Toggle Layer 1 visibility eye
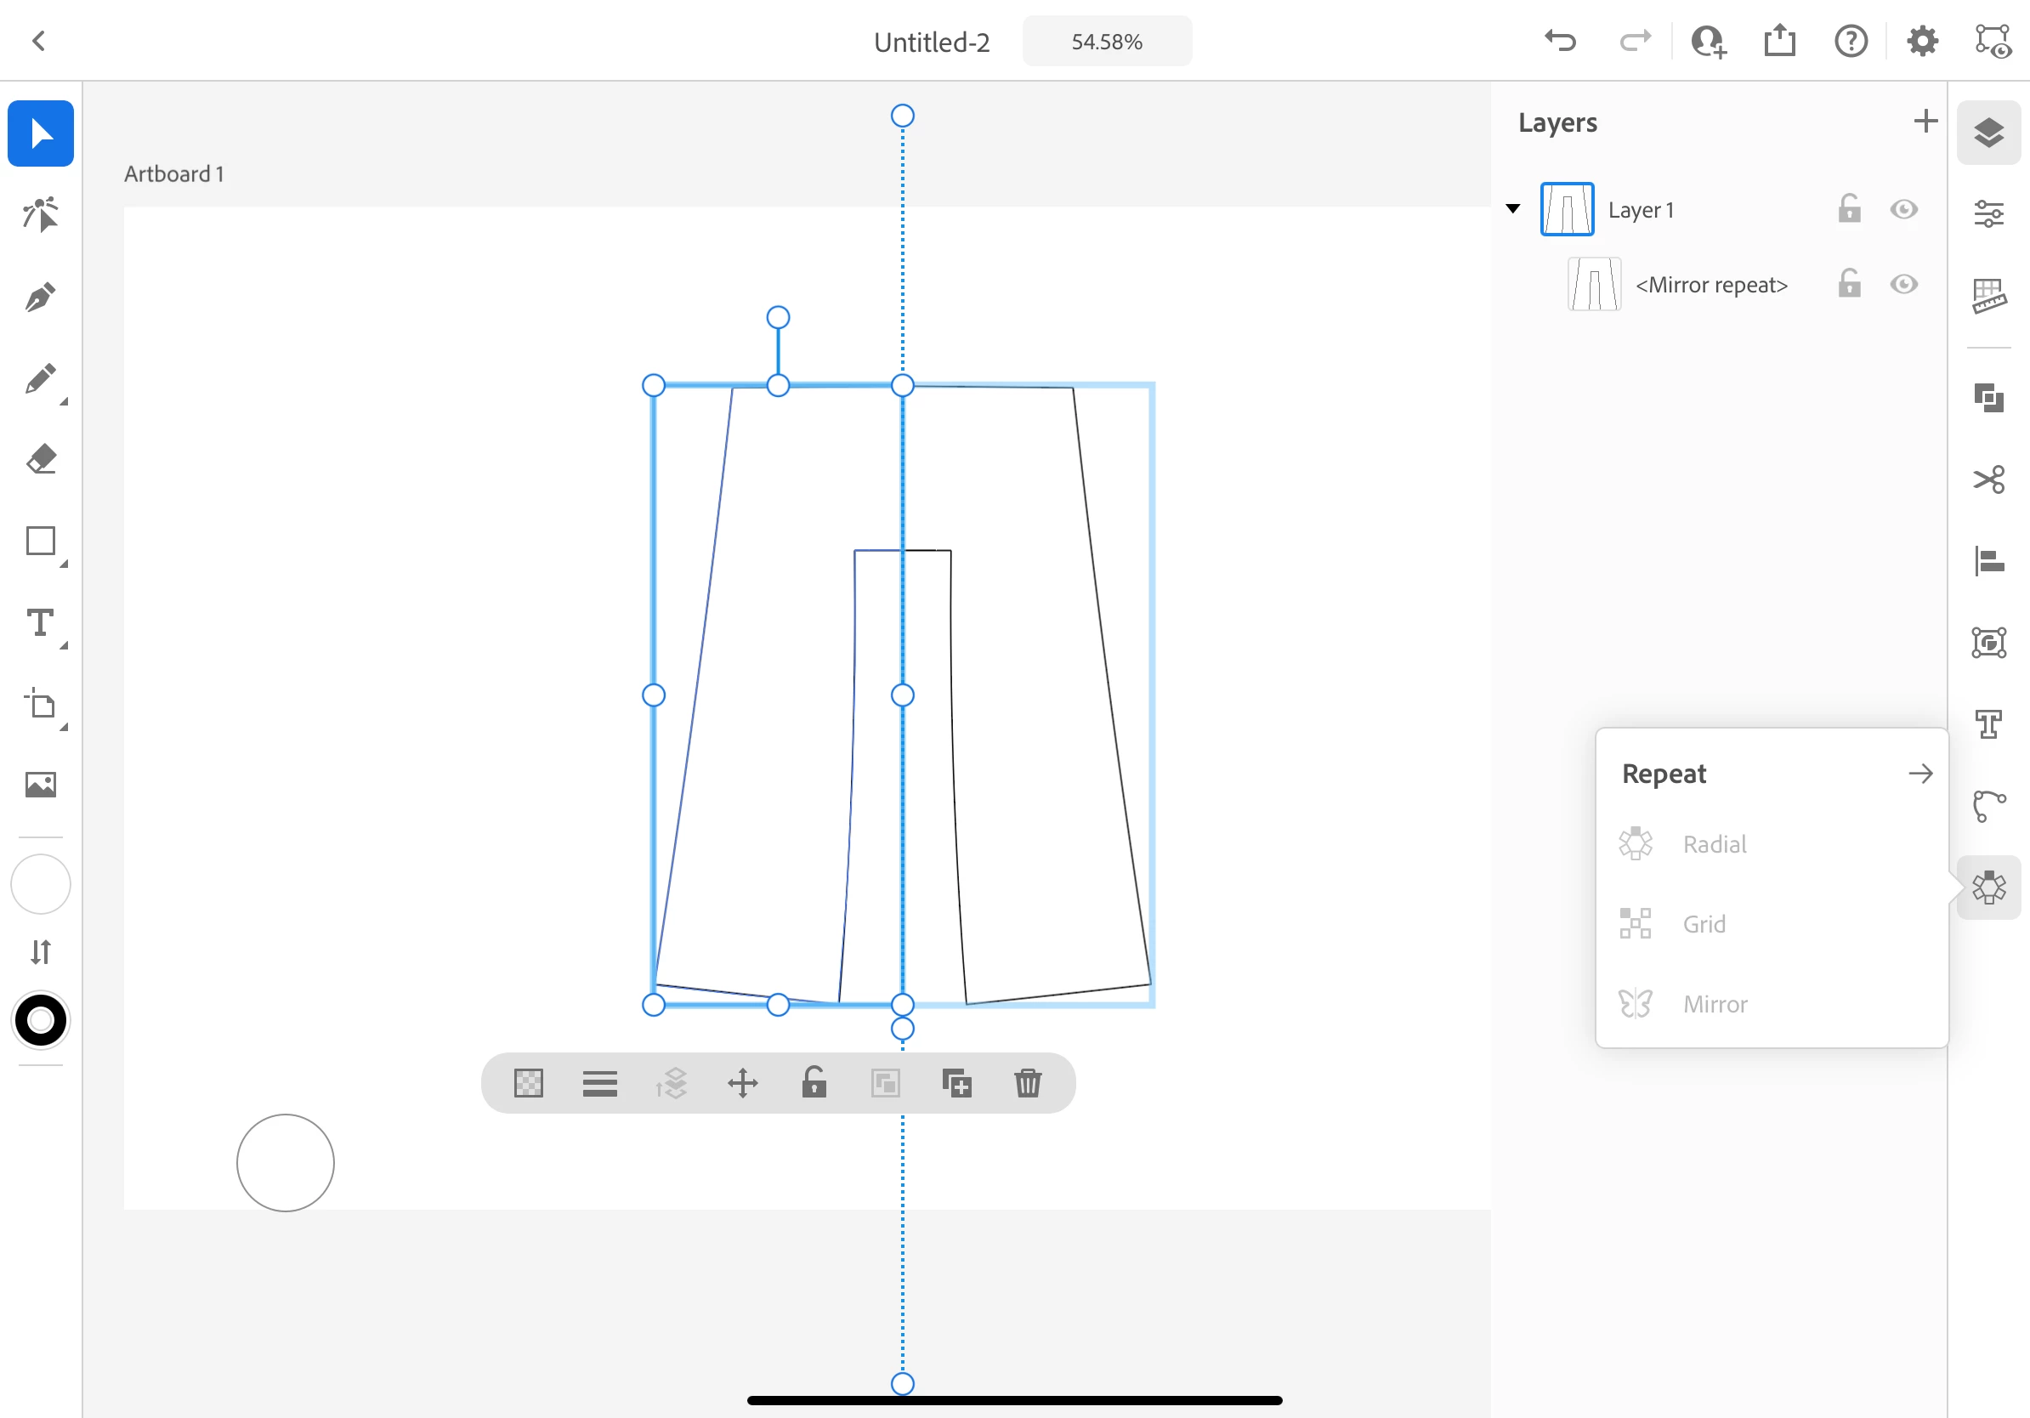Image resolution: width=2030 pixels, height=1418 pixels. [x=1903, y=209]
